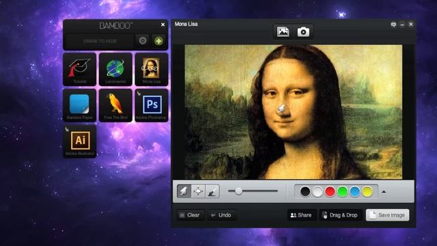Minimize the Mona Lisa window
437x246 pixels.
[x=402, y=25]
